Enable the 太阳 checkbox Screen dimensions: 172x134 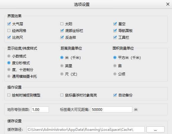coord(62,24)
